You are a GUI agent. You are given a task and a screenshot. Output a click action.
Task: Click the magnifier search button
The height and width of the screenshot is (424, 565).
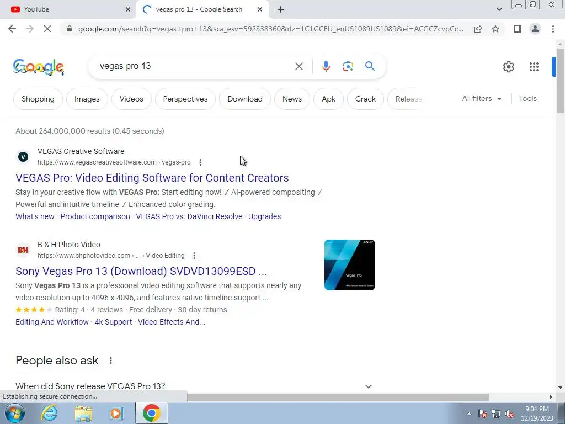(370, 66)
